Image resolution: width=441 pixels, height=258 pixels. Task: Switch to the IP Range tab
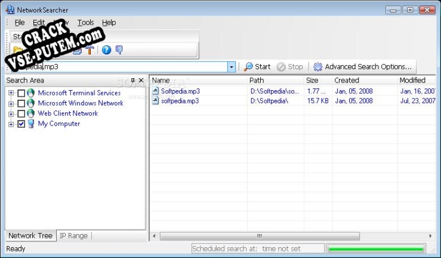[x=73, y=236]
